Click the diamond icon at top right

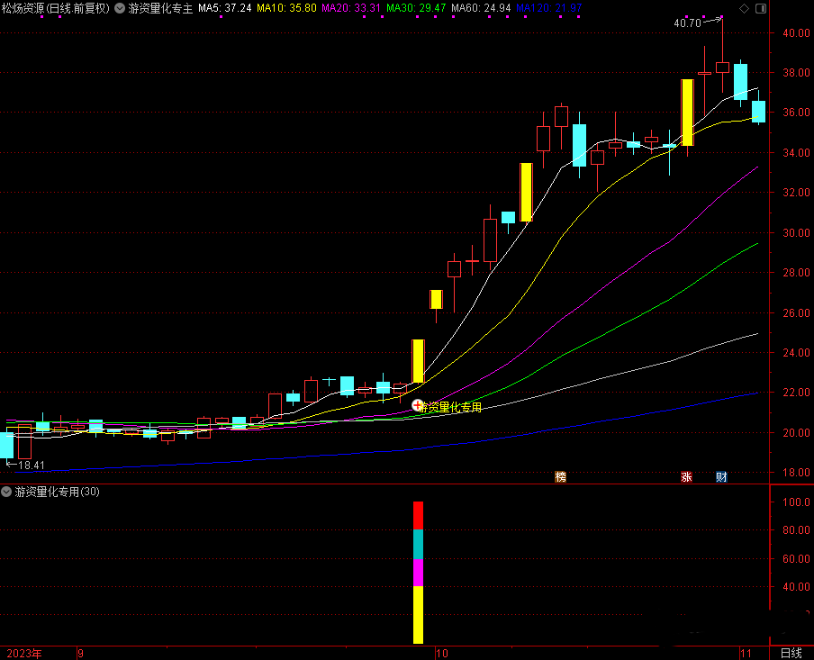pos(743,8)
